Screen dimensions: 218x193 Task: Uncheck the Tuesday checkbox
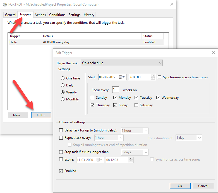coord(136,97)
